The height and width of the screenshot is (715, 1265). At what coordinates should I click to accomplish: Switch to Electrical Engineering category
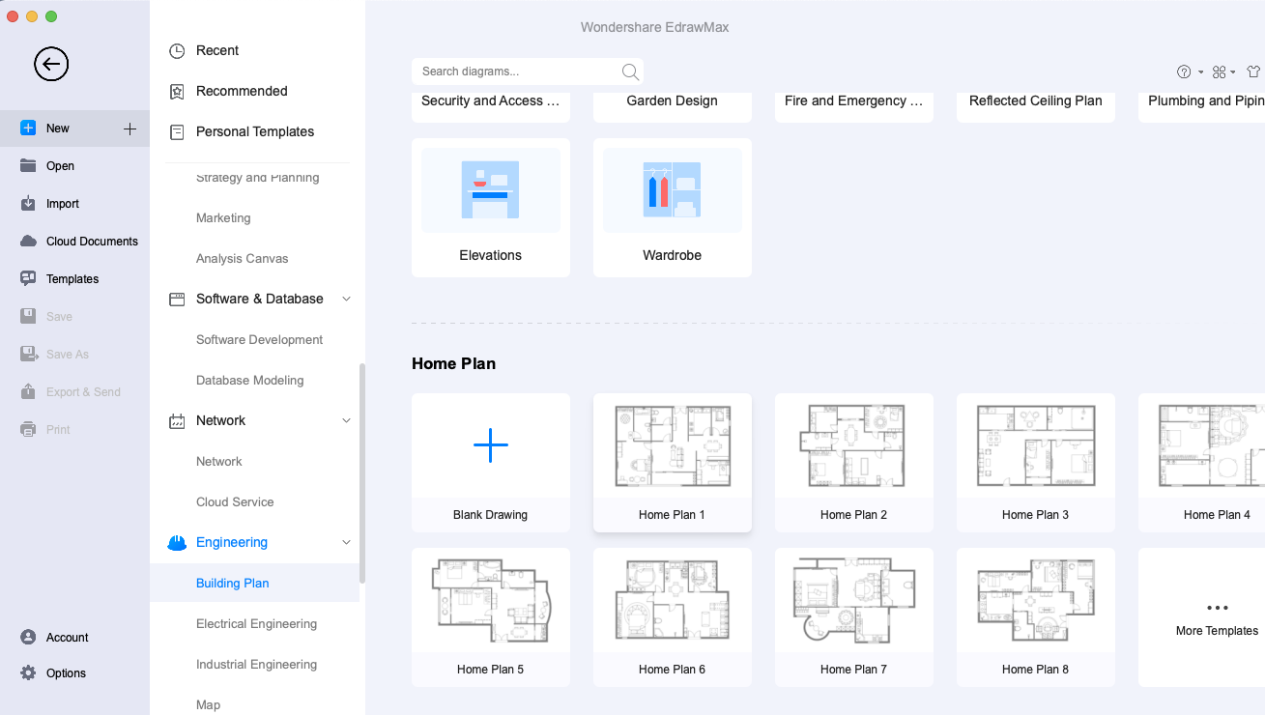point(256,623)
